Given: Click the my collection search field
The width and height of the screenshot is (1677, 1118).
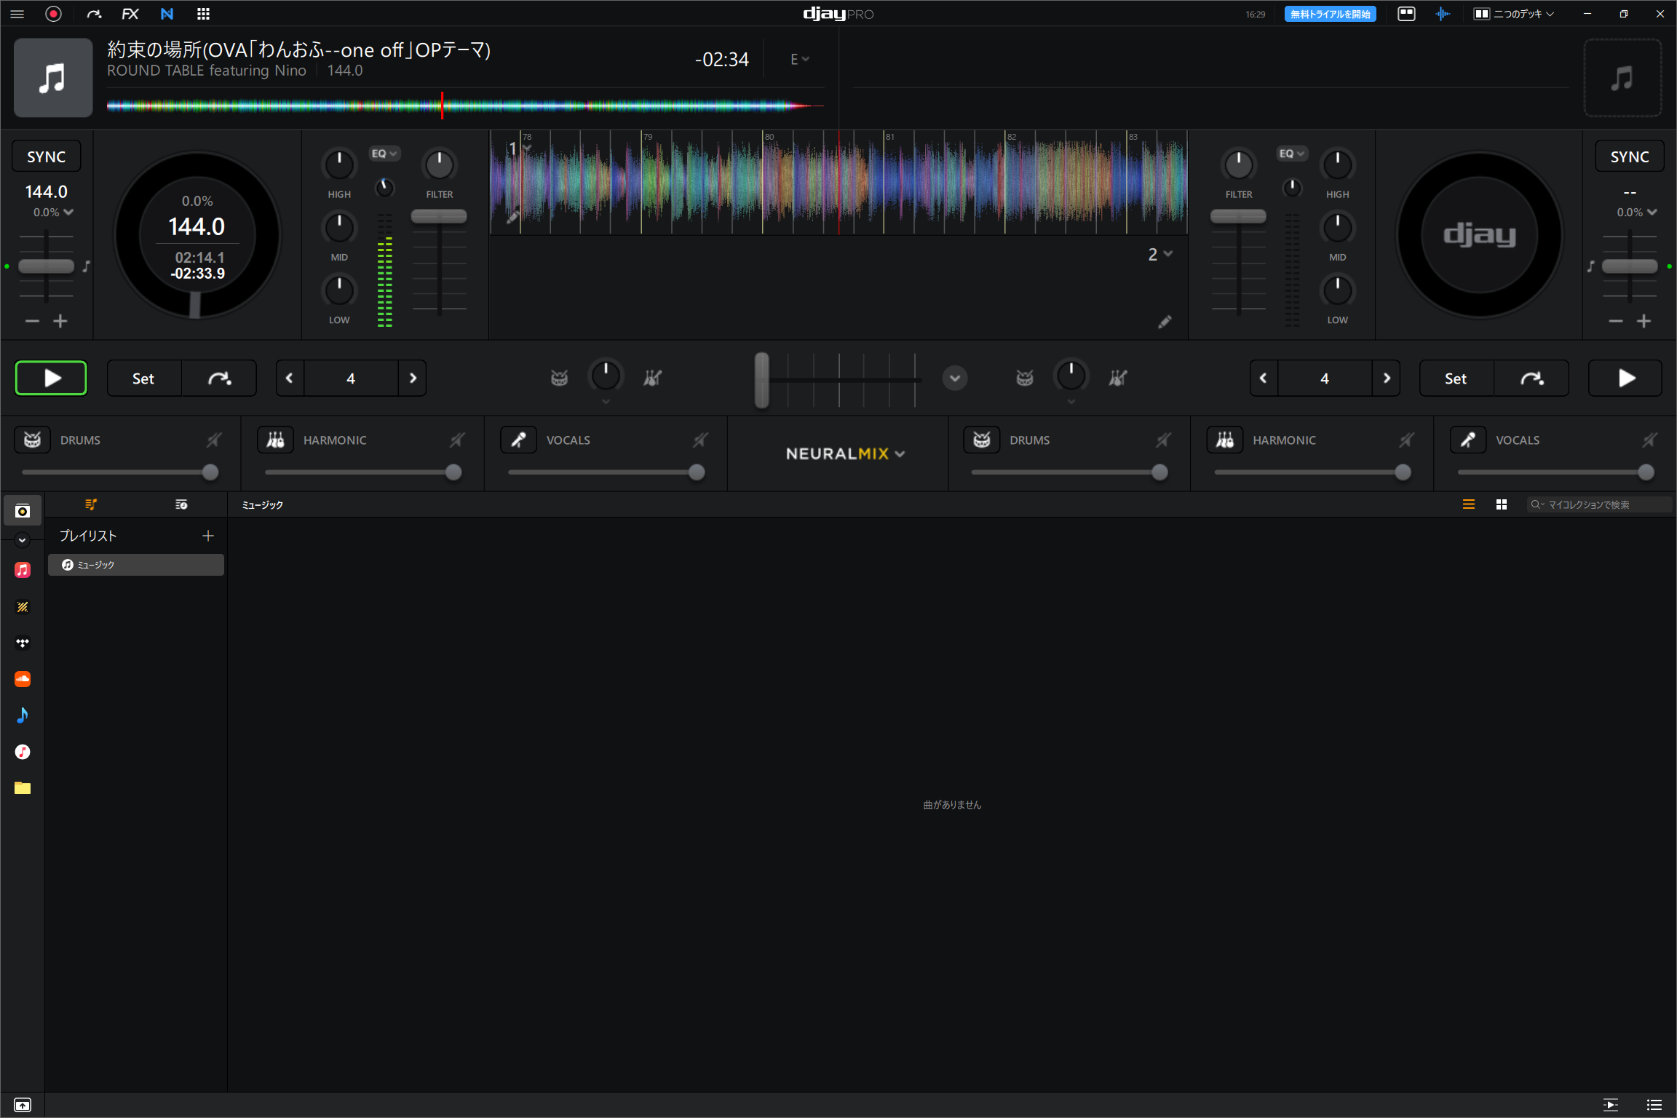Looking at the screenshot, I should 1601,504.
